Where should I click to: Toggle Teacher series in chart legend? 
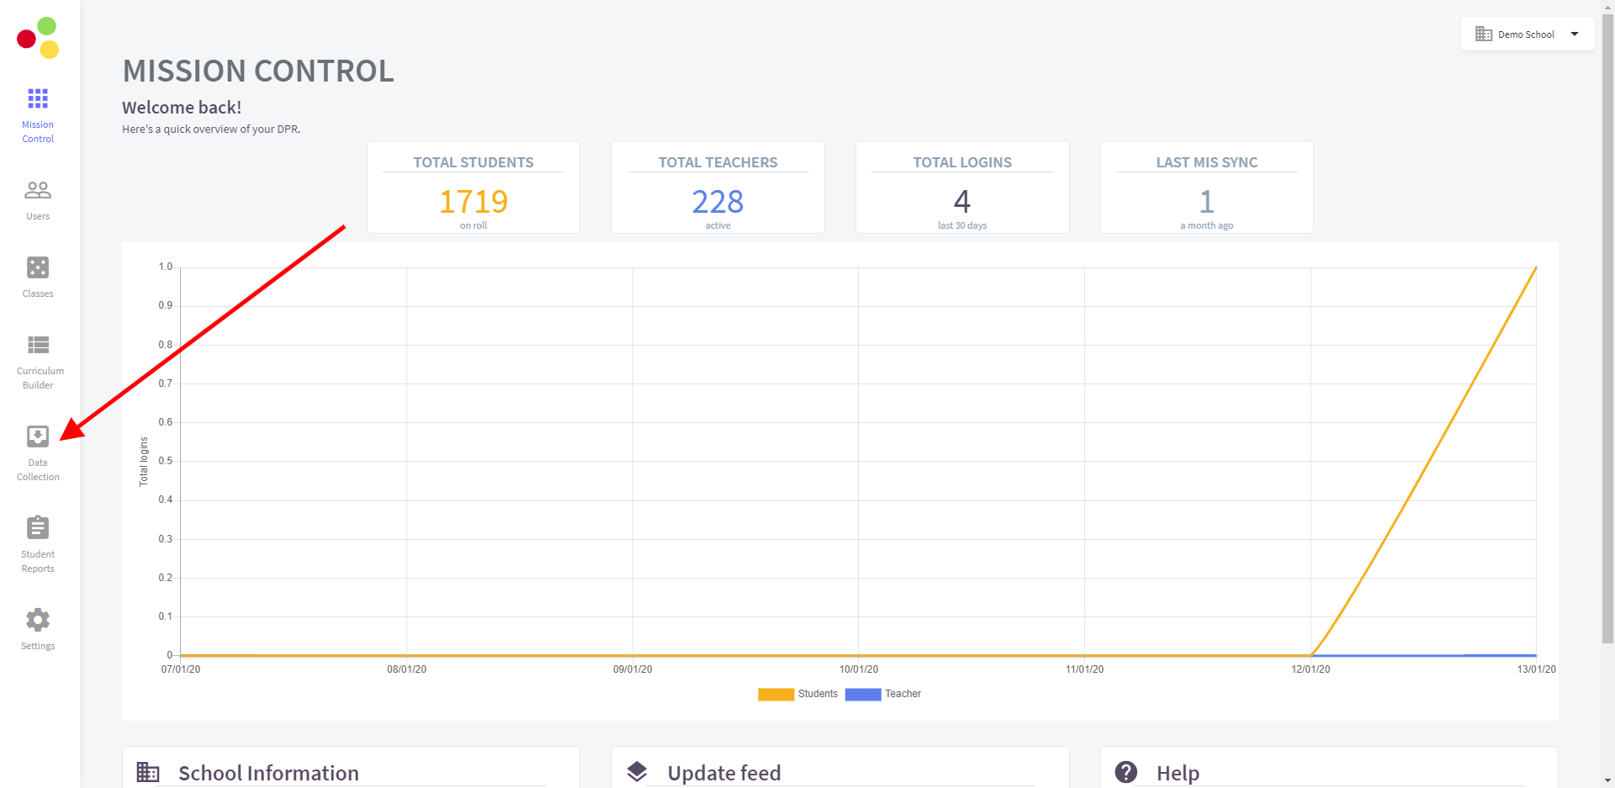[x=883, y=694]
